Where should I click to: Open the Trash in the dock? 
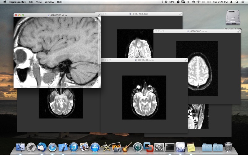tap(228, 147)
